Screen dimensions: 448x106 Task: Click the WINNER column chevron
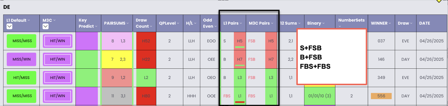pyautogui.click(x=390, y=23)
